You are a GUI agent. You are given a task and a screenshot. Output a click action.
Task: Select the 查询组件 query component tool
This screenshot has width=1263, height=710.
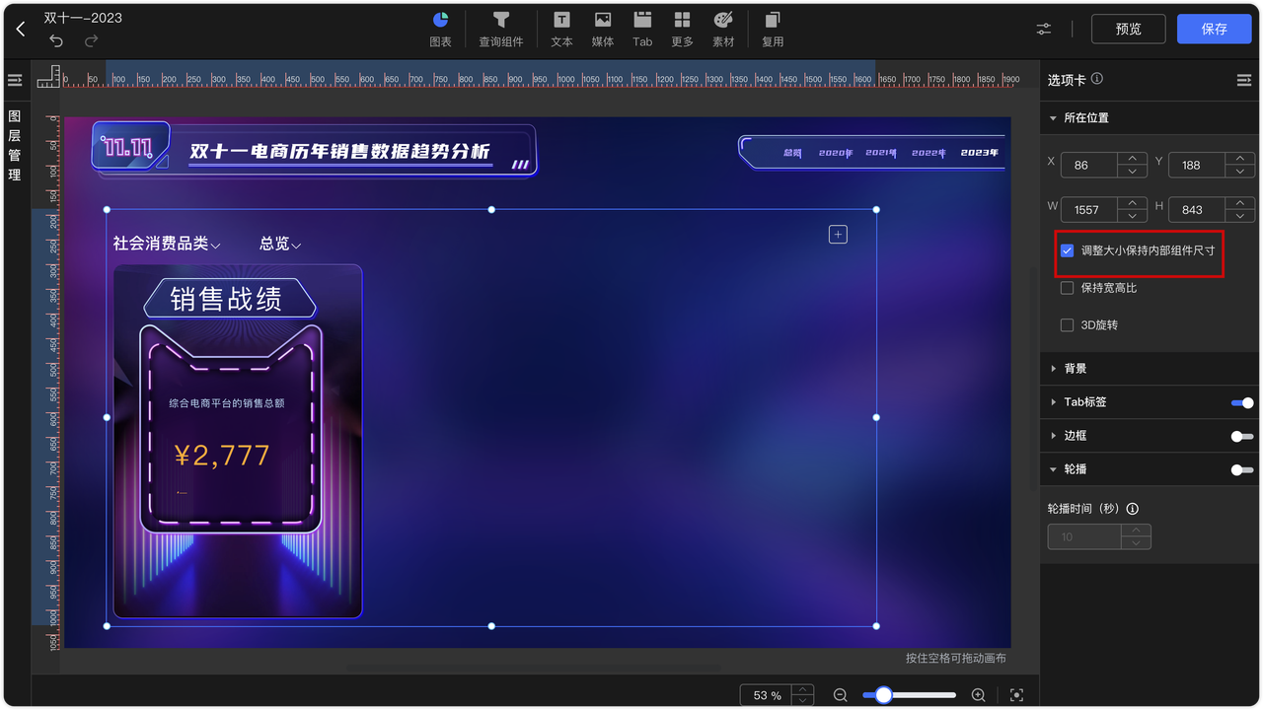(x=501, y=28)
